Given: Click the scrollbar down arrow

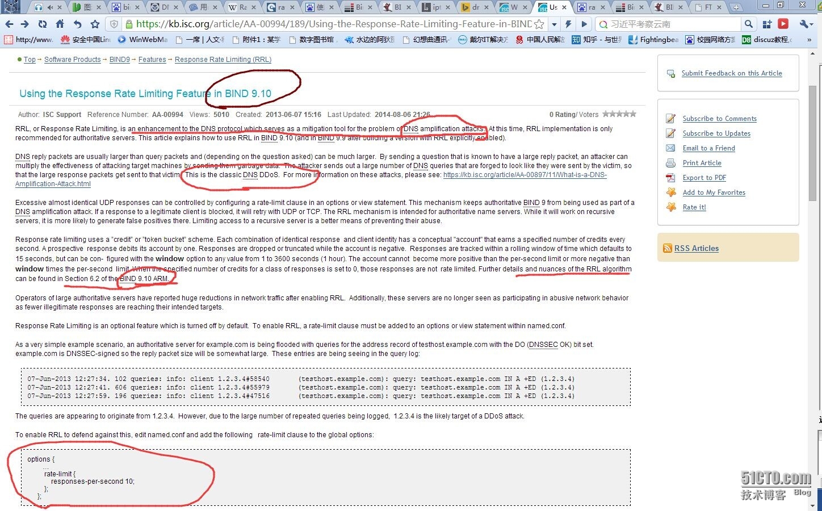Looking at the screenshot, I should (x=812, y=505).
